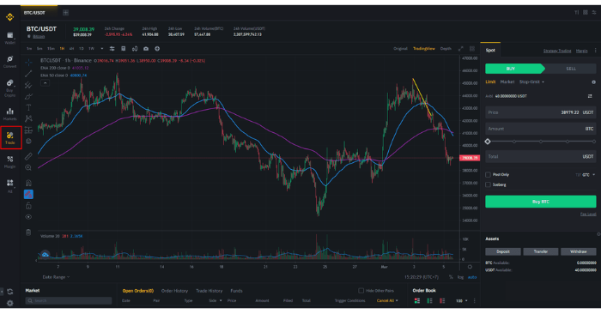Open the chart settings sliders icon
This screenshot has width=601, height=314.
112,49
